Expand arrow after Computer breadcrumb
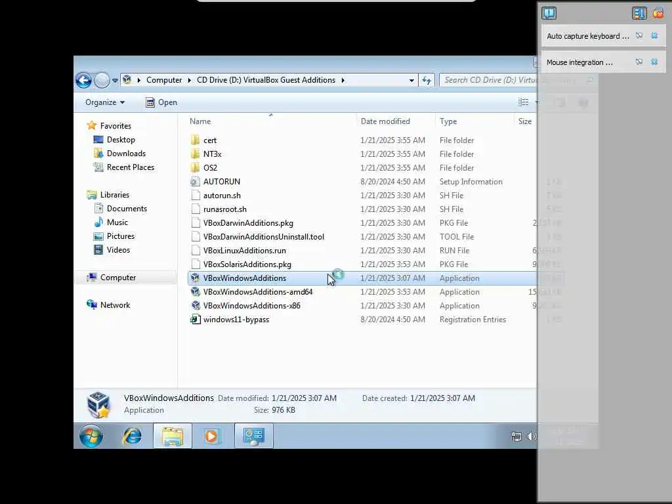 point(190,80)
